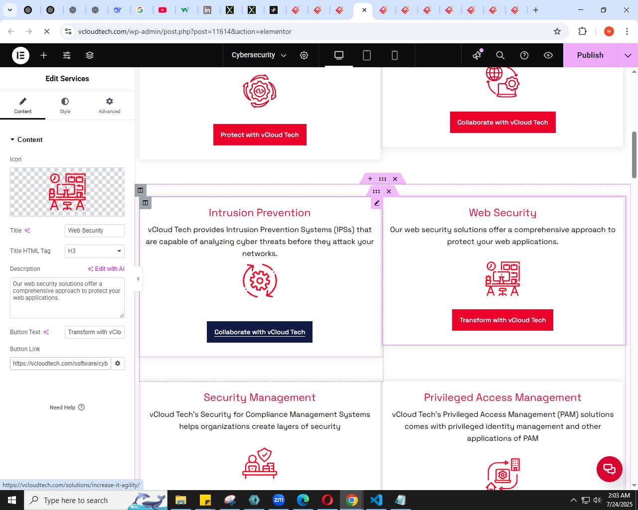Viewport: 638px width, 510px height.
Task: Stop page loading in browser
Action: [46, 31]
